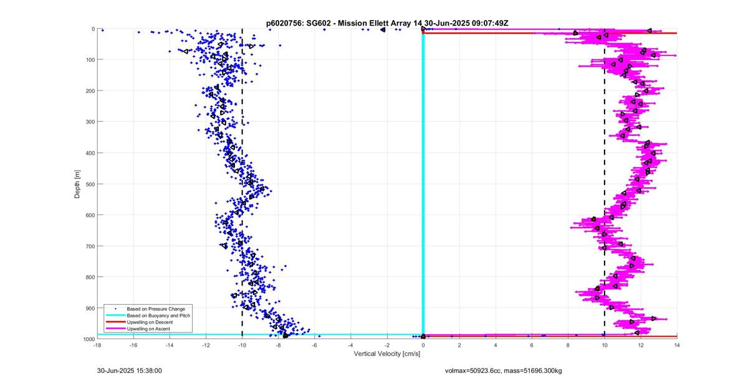The height and width of the screenshot is (381, 748).
Task: Click the x-axis tick label -10
Action: (242, 345)
